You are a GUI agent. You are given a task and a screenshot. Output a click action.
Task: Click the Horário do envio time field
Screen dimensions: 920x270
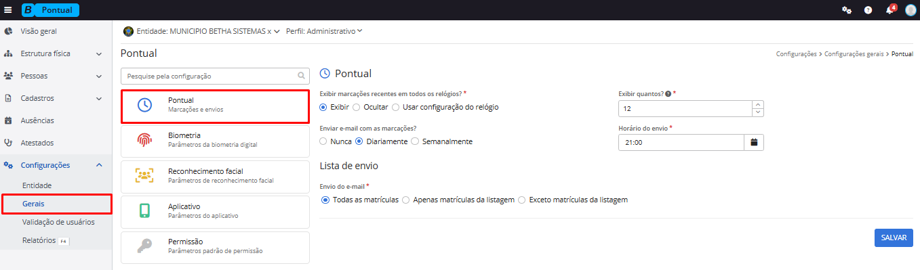[x=681, y=142]
